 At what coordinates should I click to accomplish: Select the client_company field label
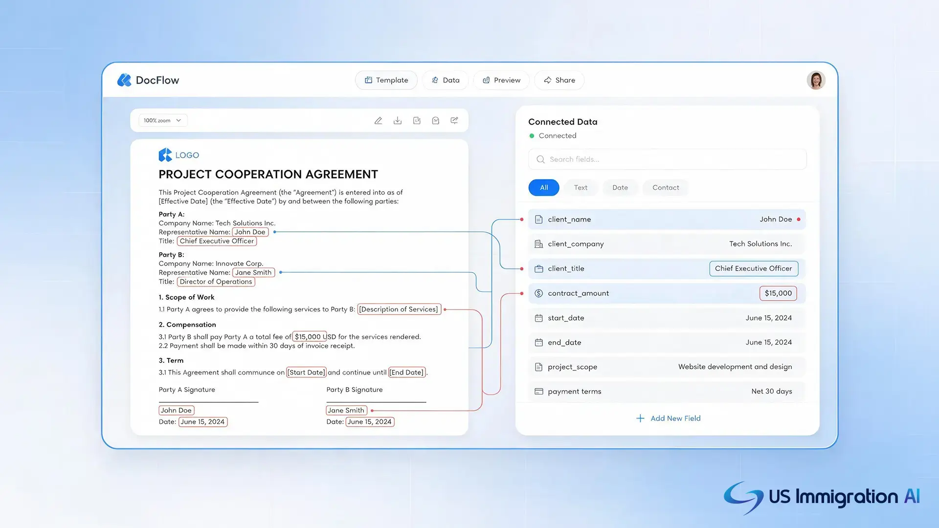tap(576, 244)
